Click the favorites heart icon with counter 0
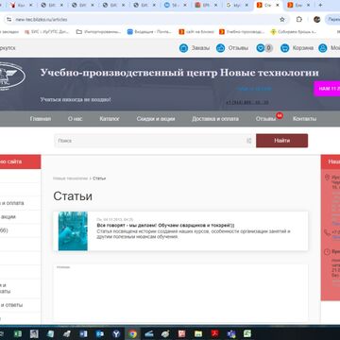Viewport: 340px width, 340px height. [261, 48]
